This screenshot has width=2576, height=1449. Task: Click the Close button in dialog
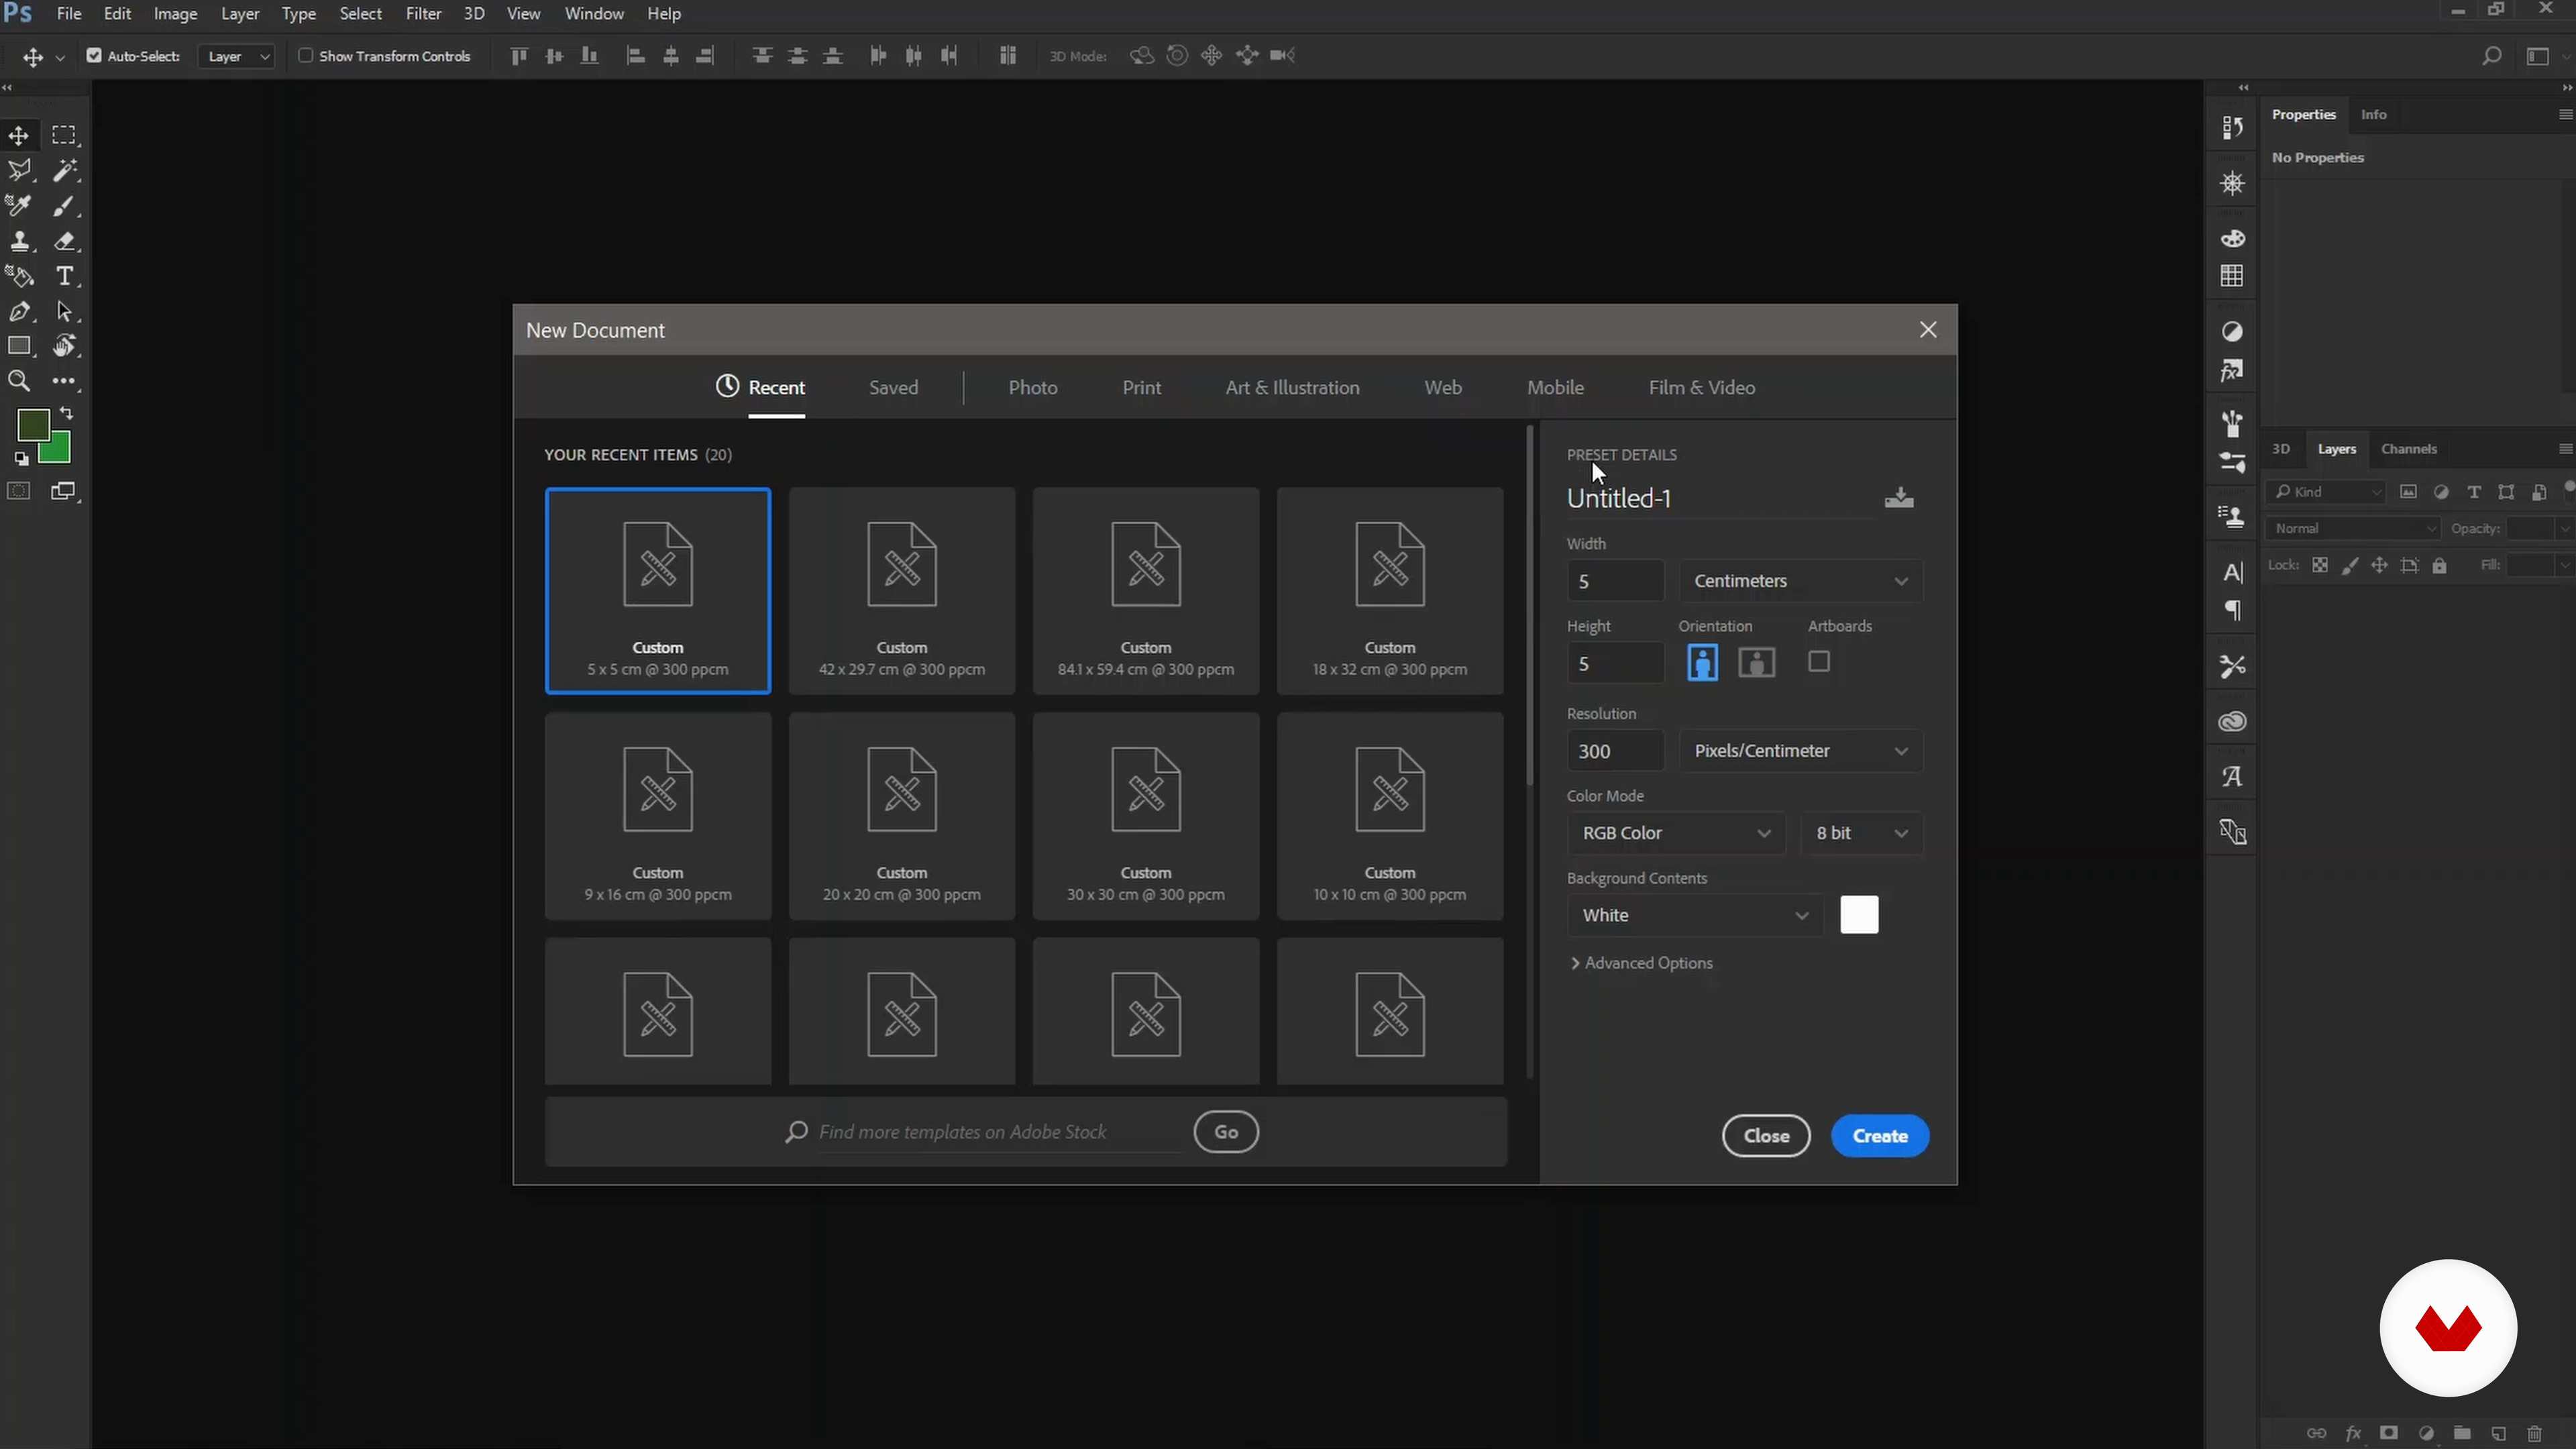pyautogui.click(x=1766, y=1136)
